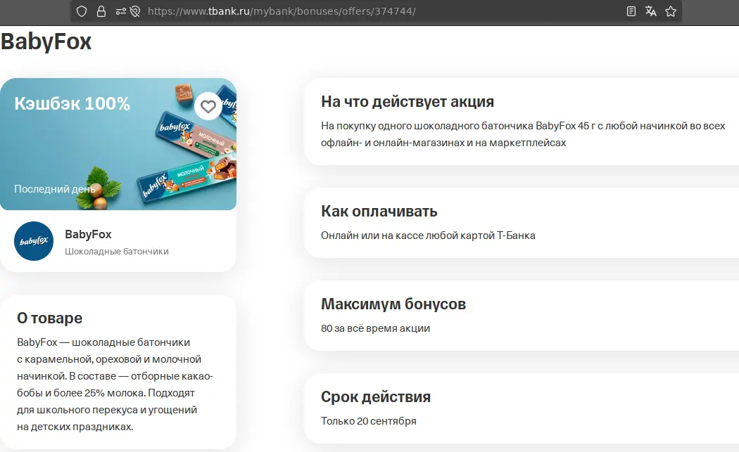Viewport: 739px width, 452px height.
Task: Toggle reader view icon
Action: click(631, 11)
